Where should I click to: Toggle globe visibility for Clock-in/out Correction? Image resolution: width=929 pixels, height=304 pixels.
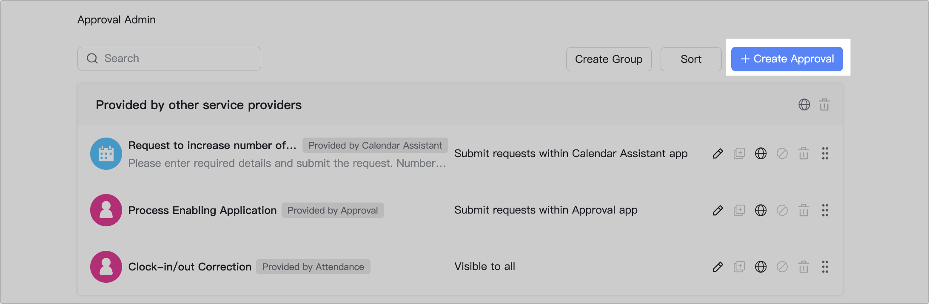(x=761, y=267)
